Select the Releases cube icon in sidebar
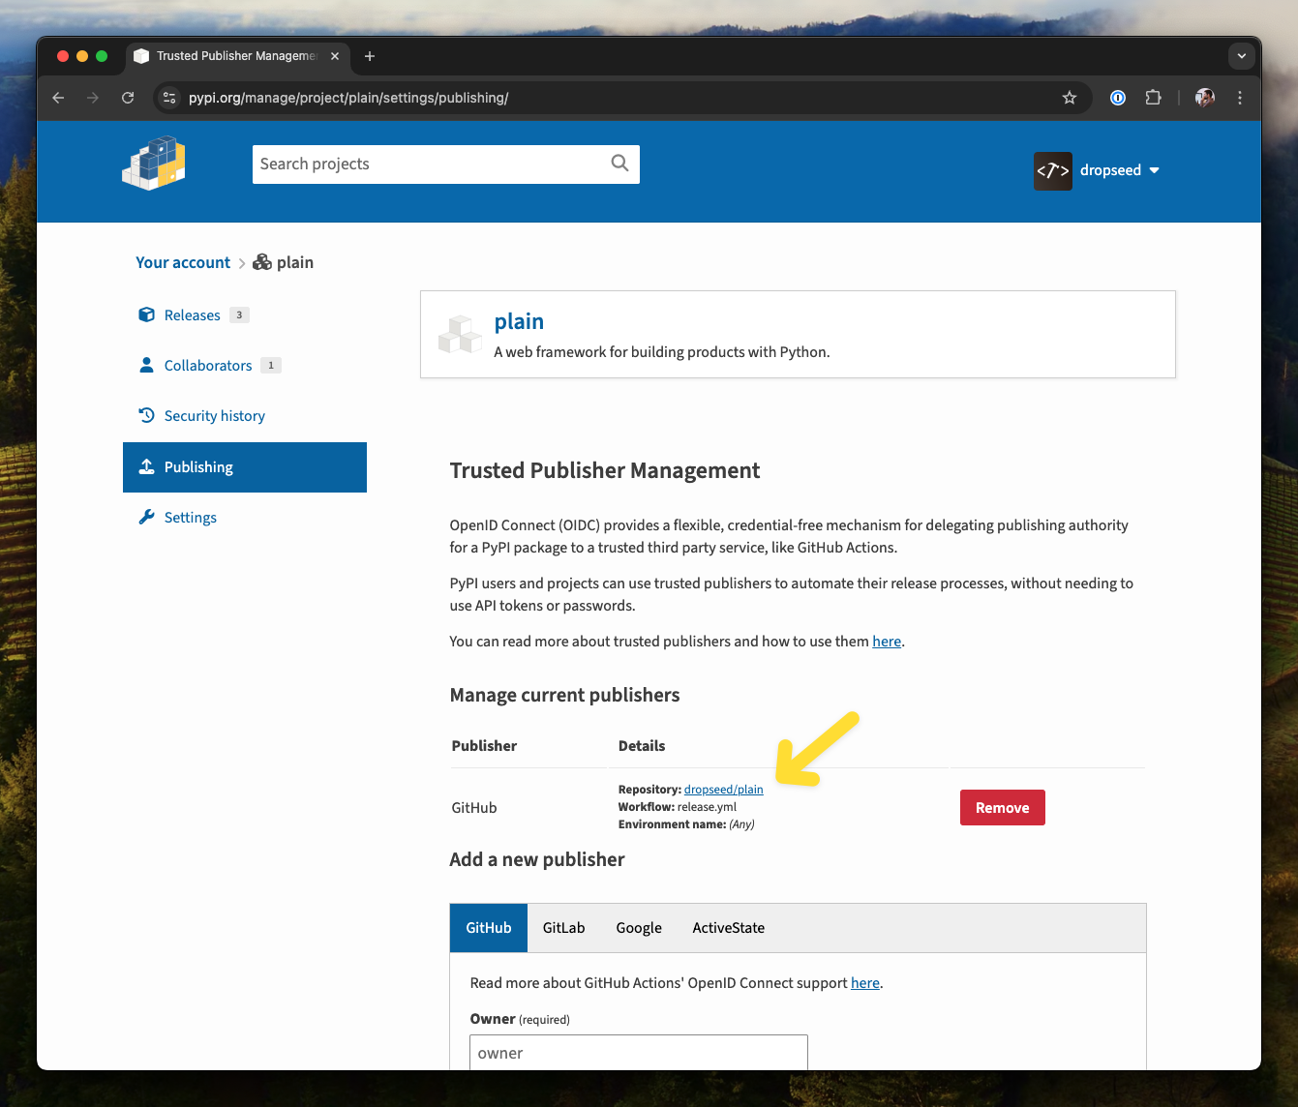The height and width of the screenshot is (1107, 1298). tap(146, 314)
